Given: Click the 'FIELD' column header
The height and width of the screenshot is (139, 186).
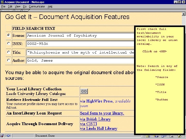Looking at the screenshot, I should (19, 29).
